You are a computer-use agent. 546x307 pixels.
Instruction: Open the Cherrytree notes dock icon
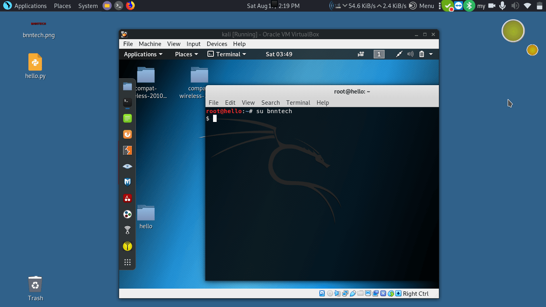coord(128,198)
